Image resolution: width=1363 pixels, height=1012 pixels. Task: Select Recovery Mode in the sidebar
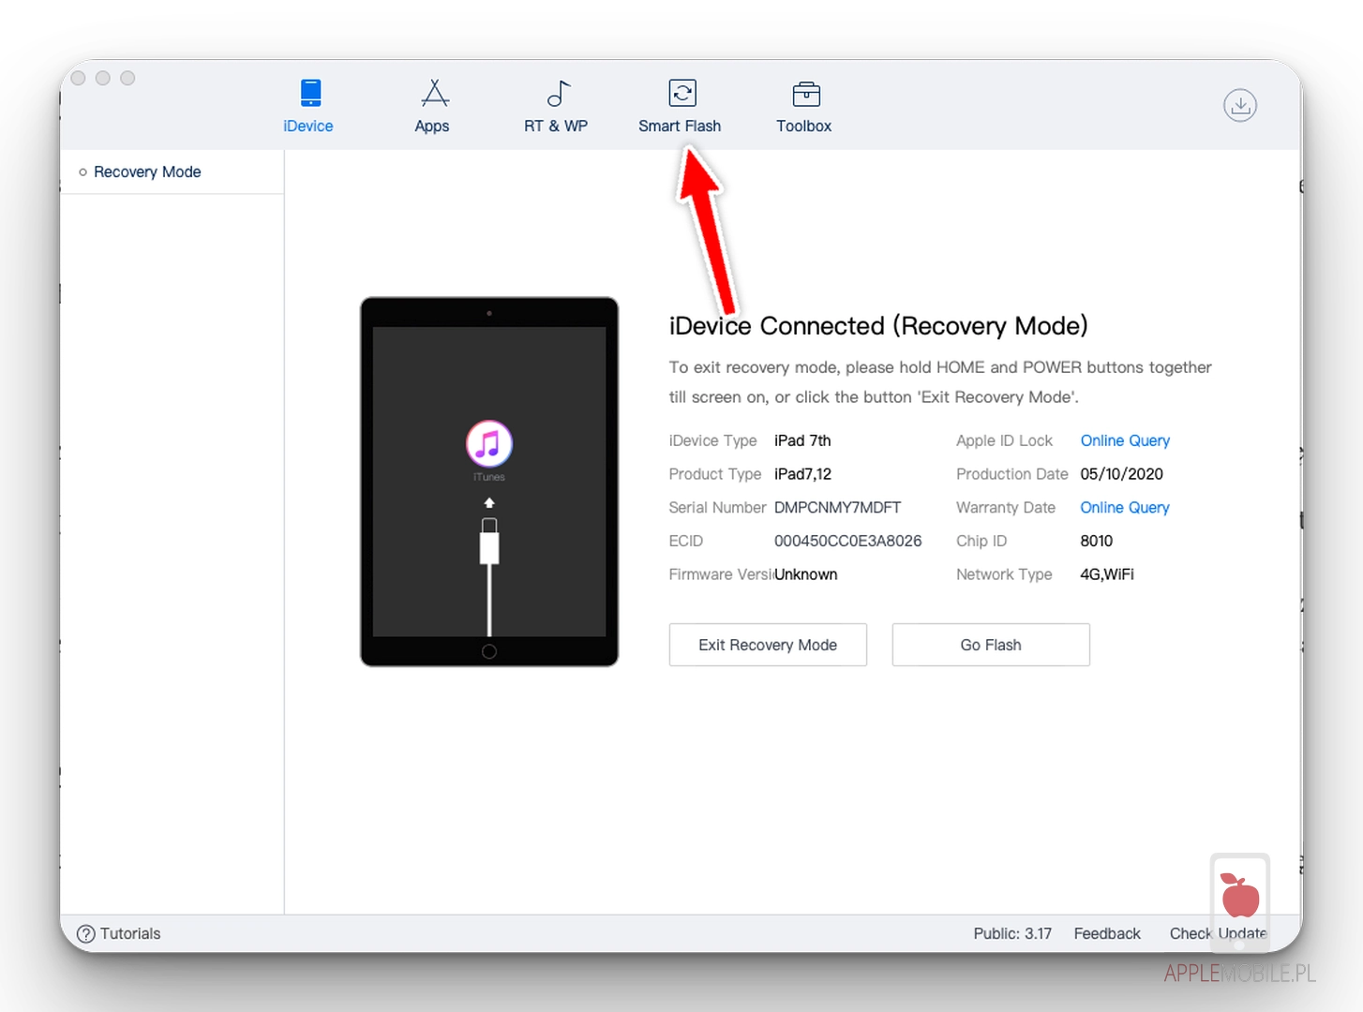coord(147,171)
